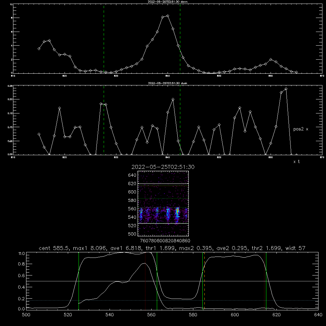Click the solid green line at 615
The width and height of the screenshot is (326, 326).
[x=266, y=281]
